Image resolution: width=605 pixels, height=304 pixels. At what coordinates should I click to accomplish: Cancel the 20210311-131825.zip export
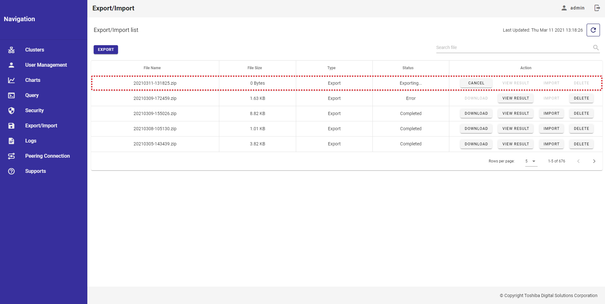[x=476, y=83]
